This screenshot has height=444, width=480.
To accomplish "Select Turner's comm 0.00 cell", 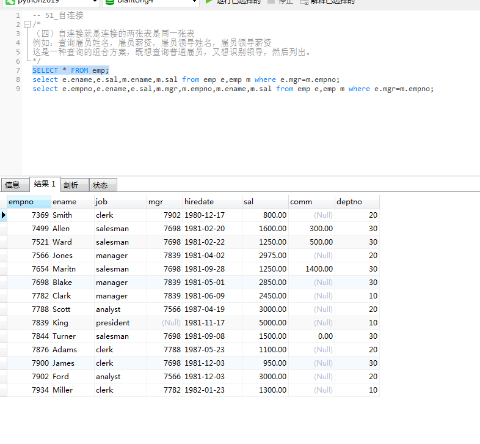I will coord(311,336).
